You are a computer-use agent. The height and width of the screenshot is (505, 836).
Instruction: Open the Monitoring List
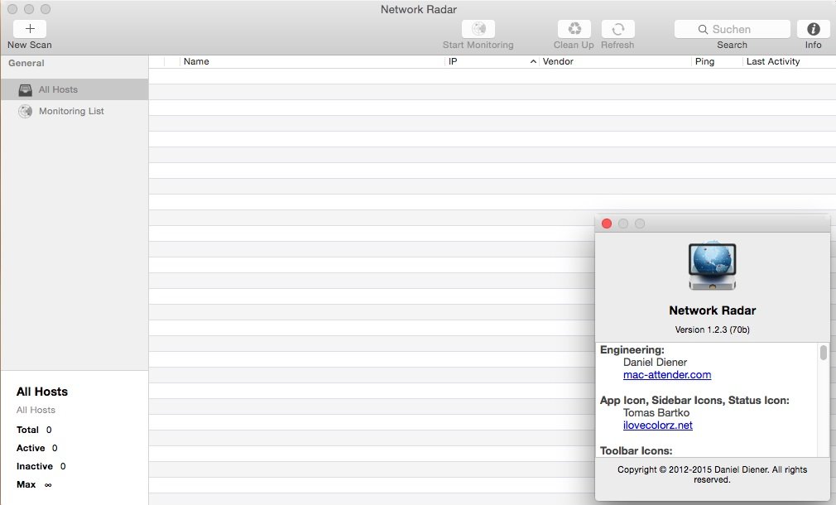click(x=71, y=111)
